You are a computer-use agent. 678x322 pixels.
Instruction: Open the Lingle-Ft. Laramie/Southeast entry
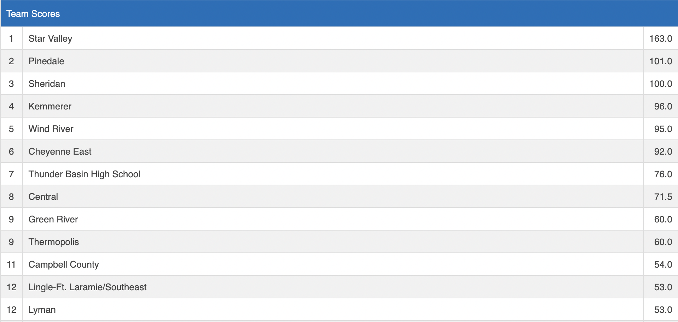point(87,287)
